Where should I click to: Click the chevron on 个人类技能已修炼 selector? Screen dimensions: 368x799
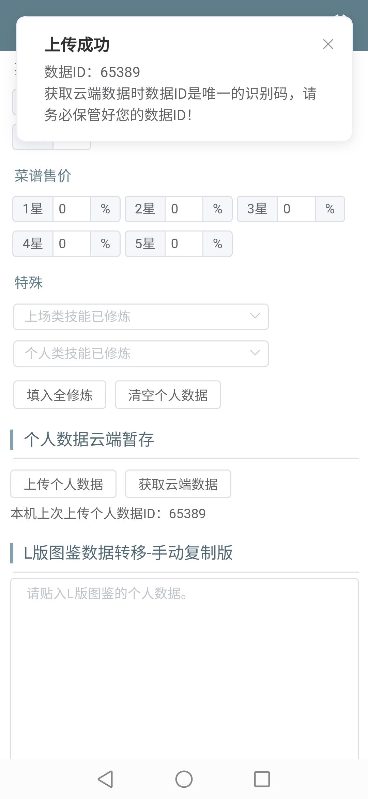[x=255, y=353]
